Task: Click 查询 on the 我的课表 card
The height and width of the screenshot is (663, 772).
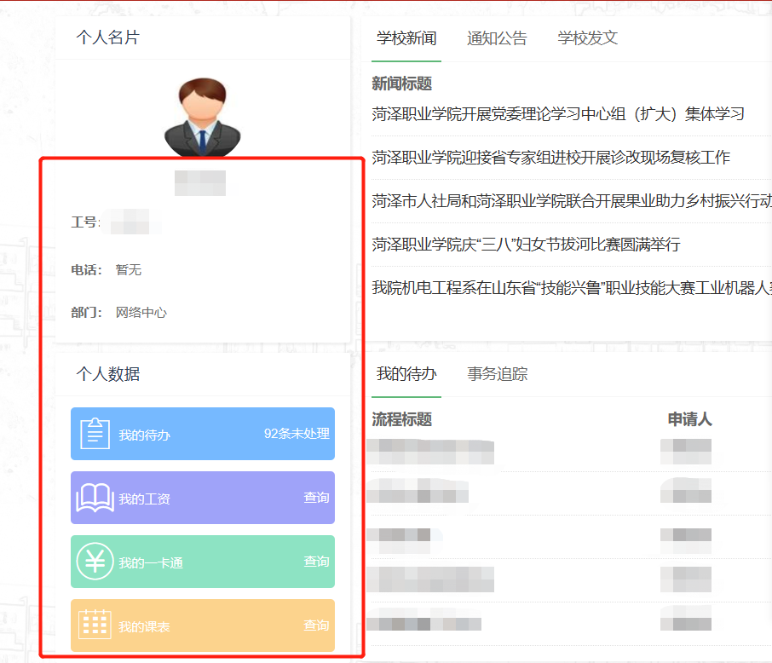Action: (316, 626)
